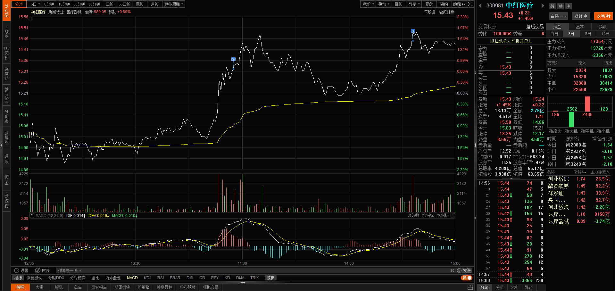The image size is (615, 291).
Task: Click the 复盘 replay button
Action: point(429,4)
